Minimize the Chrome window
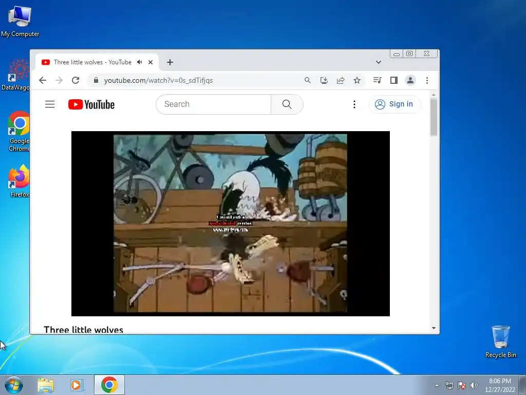Screen dimensions: 526x395 coord(397,53)
